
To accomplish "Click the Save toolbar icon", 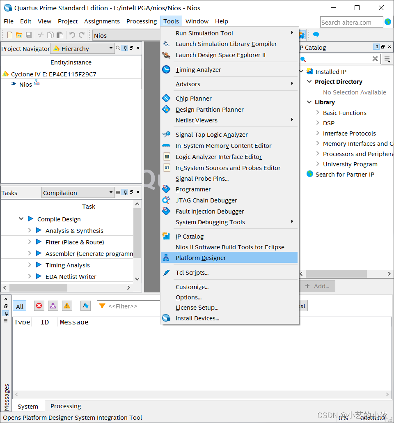I will click(29, 35).
